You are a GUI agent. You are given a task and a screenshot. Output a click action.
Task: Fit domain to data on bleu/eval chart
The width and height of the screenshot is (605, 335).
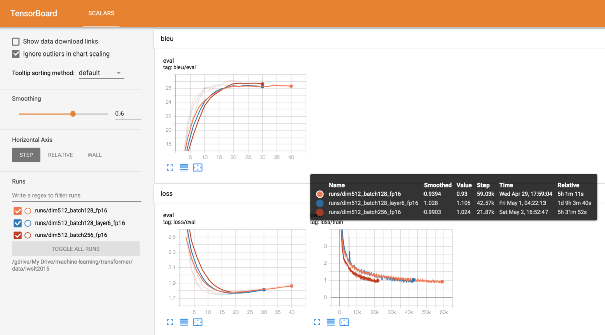click(198, 167)
